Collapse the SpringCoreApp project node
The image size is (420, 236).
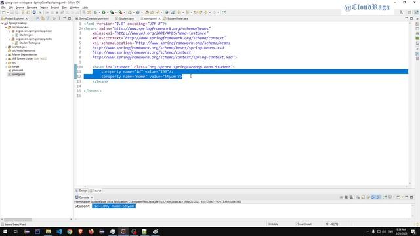tap(3, 24)
